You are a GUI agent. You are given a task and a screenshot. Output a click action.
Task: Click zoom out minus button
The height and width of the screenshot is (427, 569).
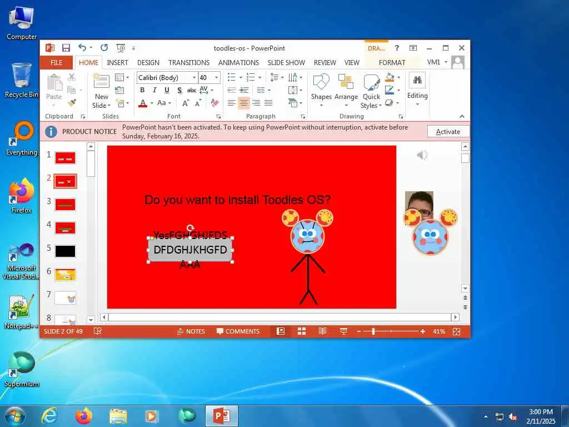point(359,331)
